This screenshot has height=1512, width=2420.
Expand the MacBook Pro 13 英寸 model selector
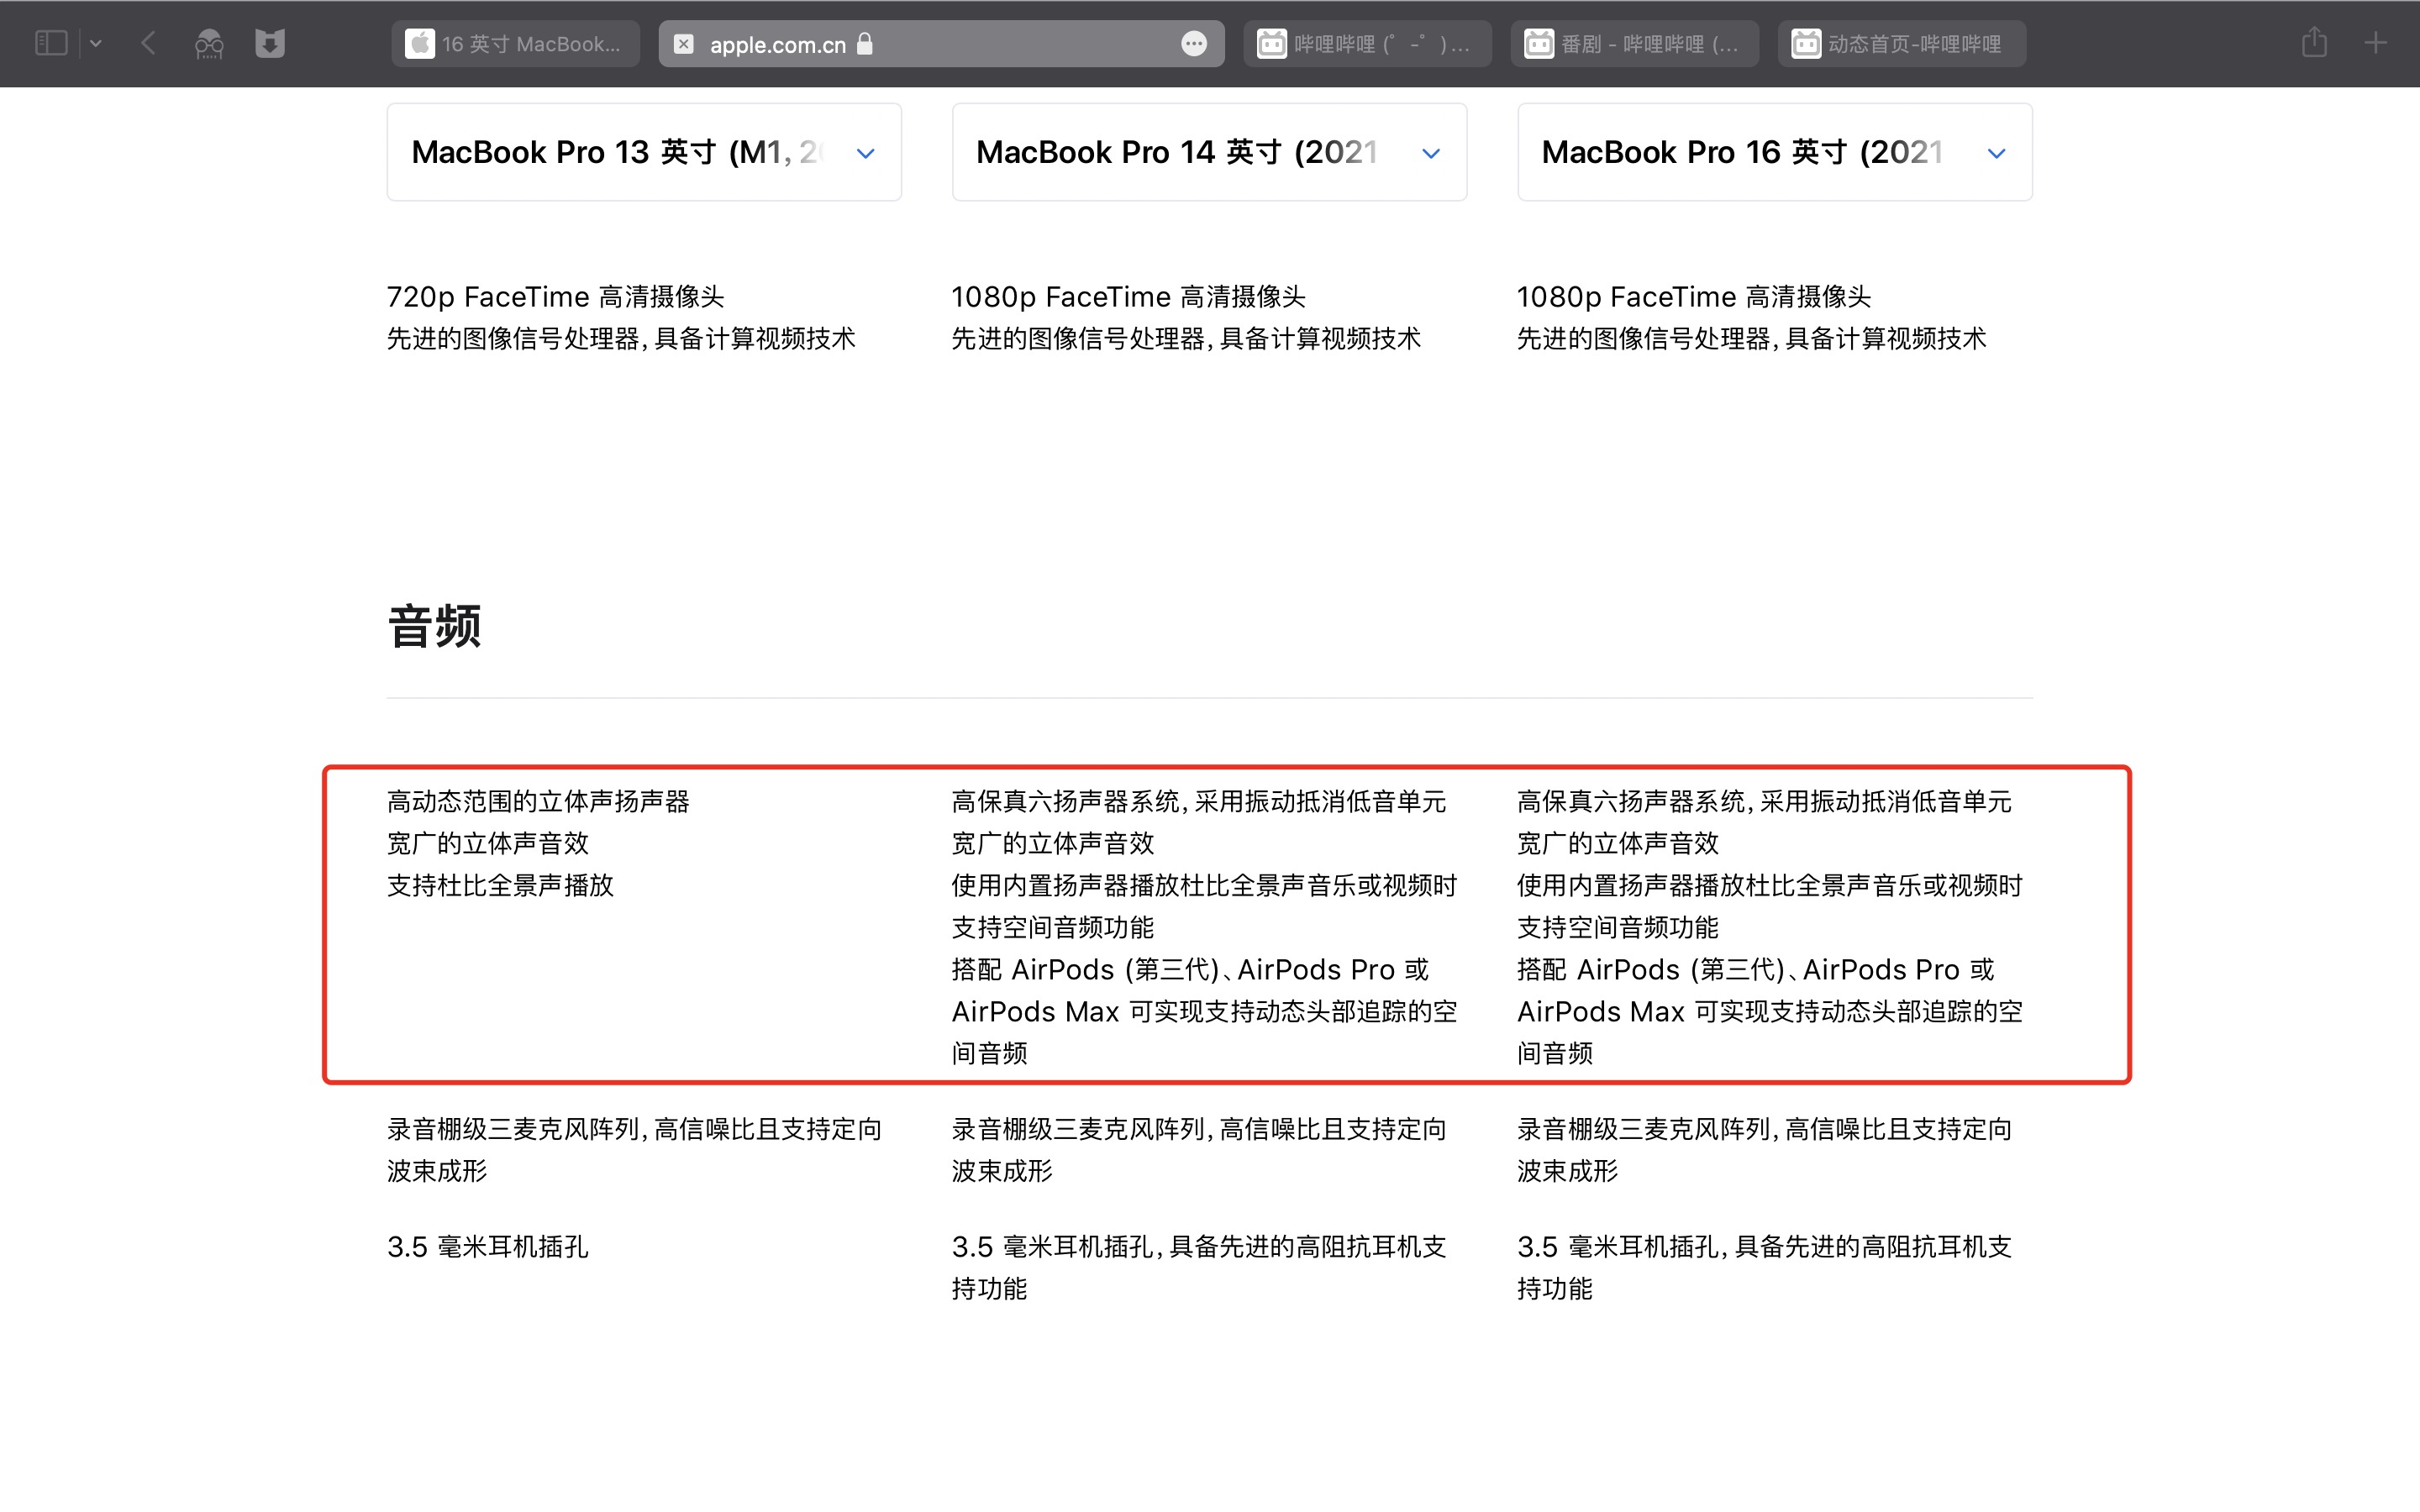click(643, 152)
